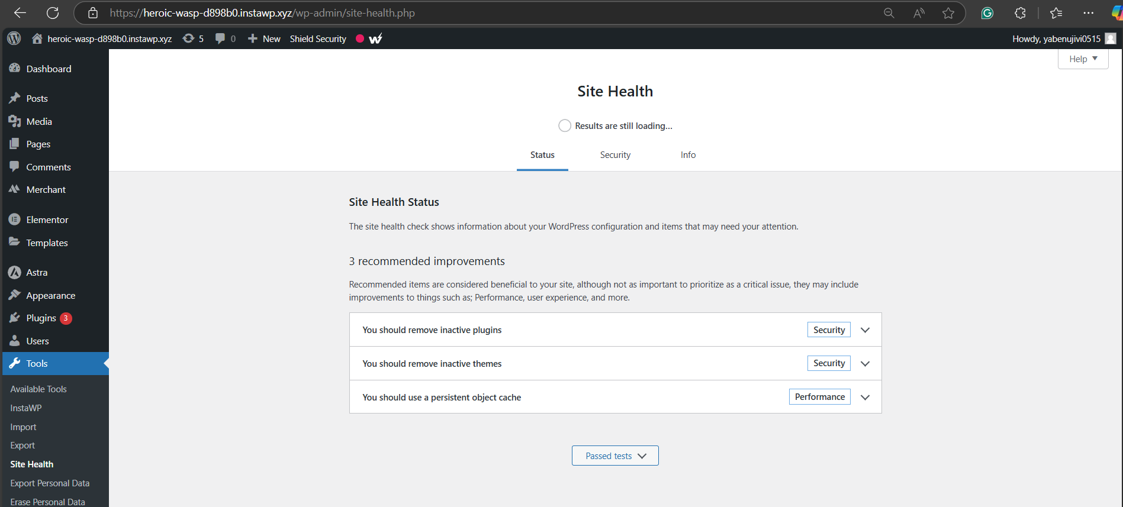Open comments bubble icon in admin bar
The image size is (1123, 507).
tap(225, 38)
